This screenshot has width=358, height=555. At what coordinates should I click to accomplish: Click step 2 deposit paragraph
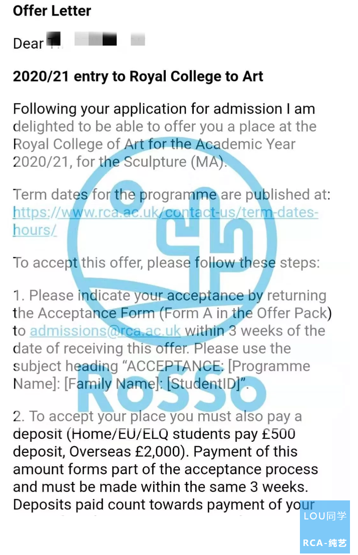tap(166, 460)
